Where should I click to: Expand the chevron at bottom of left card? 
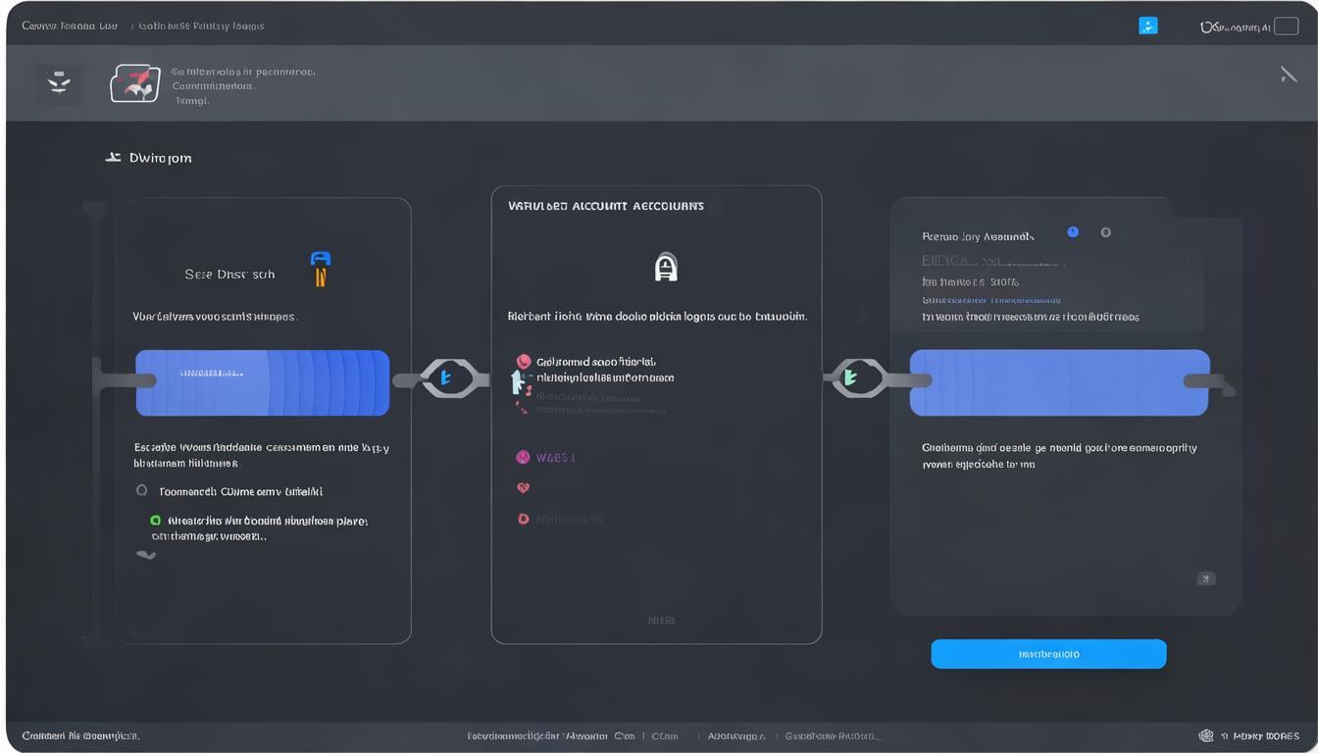pos(146,555)
